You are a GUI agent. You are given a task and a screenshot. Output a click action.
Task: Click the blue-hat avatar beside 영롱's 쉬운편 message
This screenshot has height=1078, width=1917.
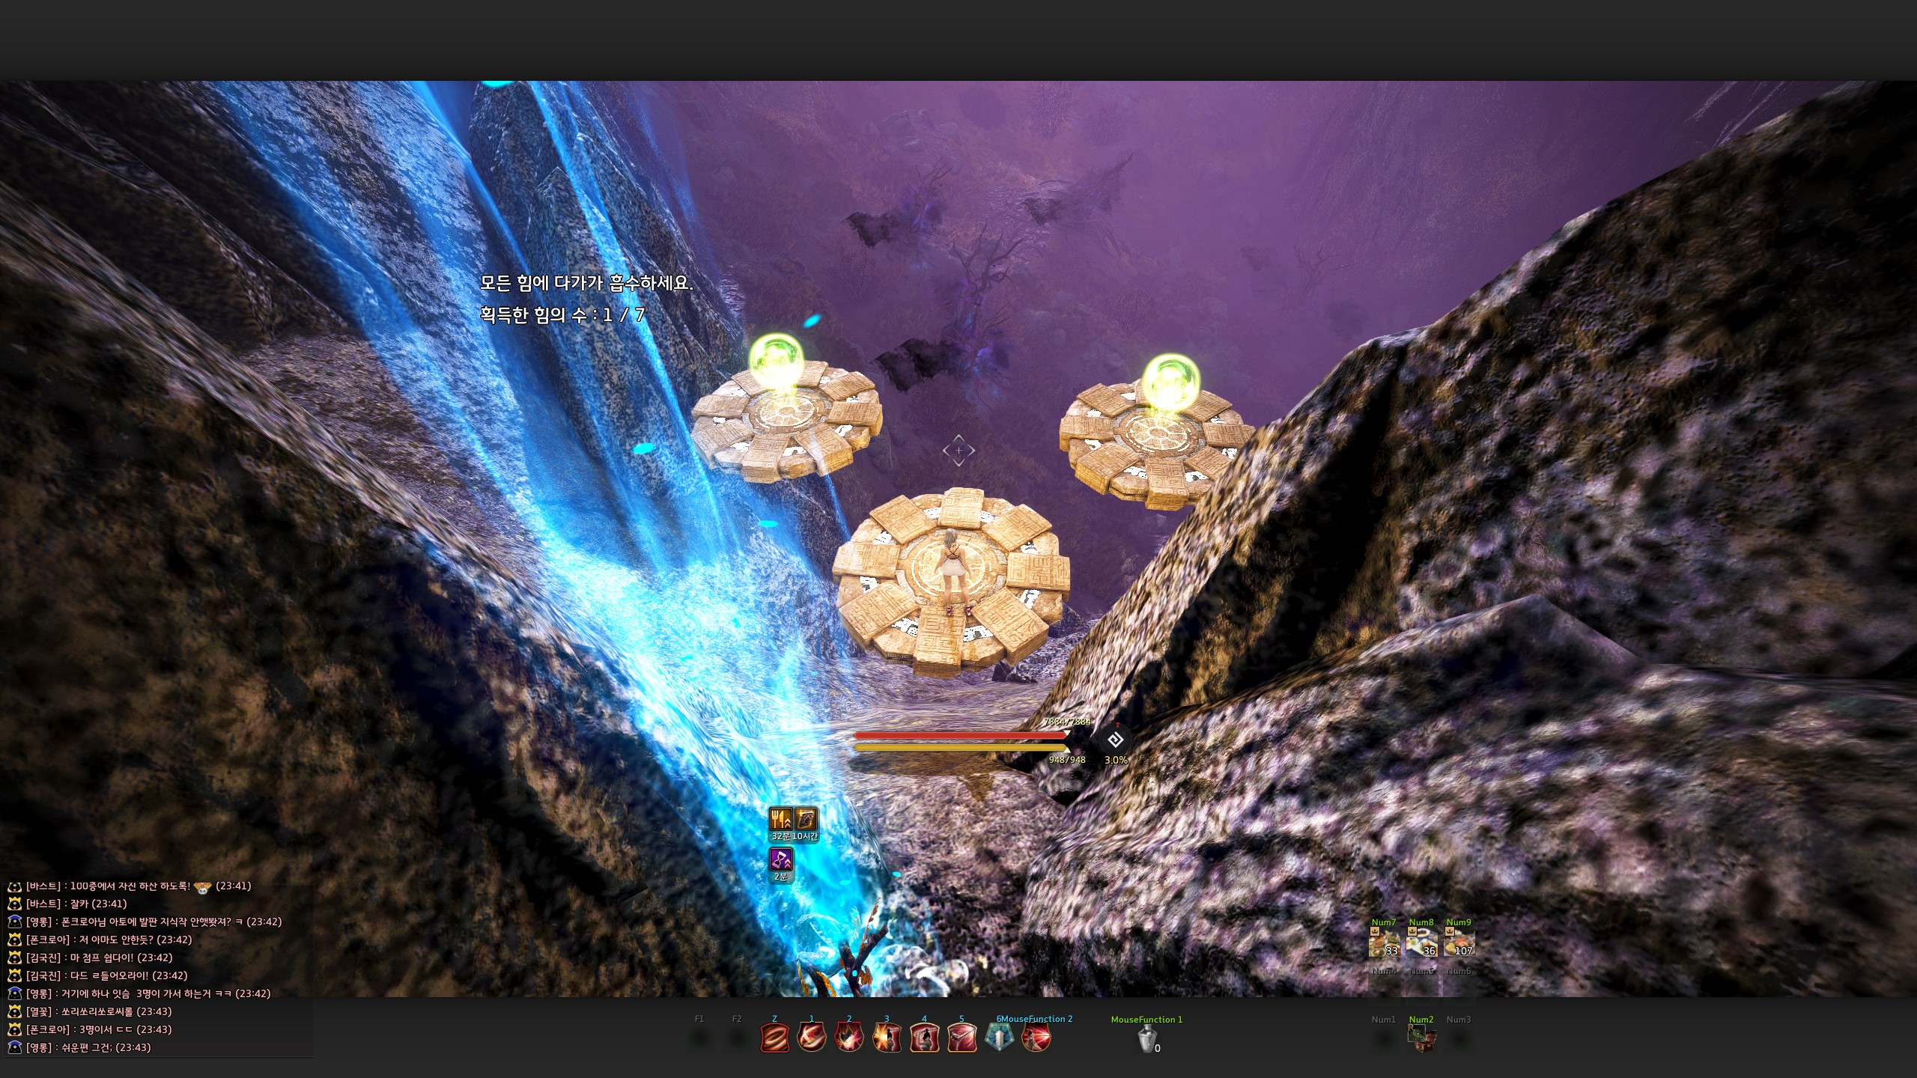(x=14, y=1048)
